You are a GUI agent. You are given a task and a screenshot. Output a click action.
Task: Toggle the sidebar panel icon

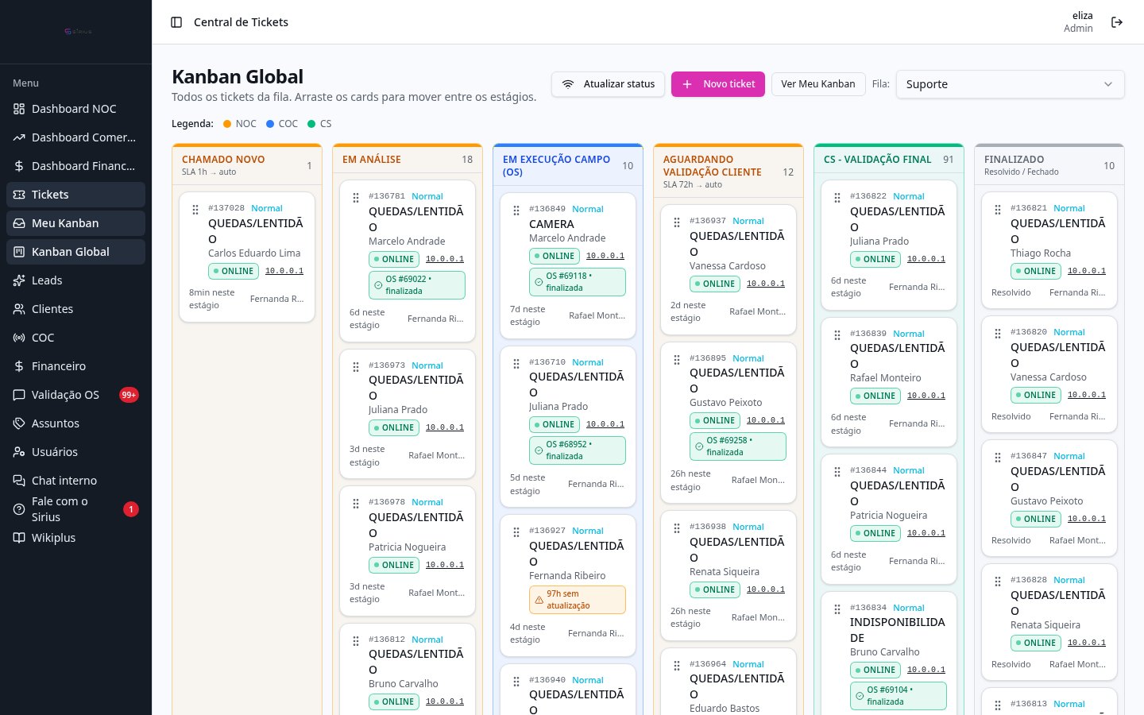pyautogui.click(x=176, y=22)
